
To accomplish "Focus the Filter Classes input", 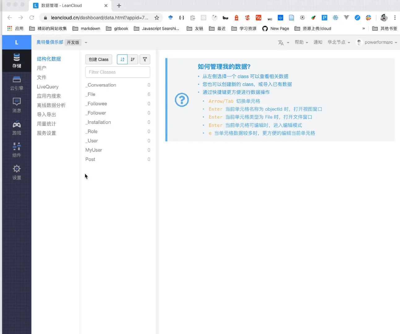I will (x=118, y=72).
